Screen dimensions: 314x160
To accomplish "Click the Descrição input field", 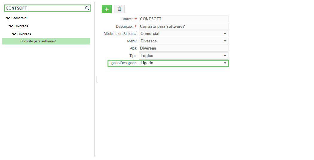I will coord(183,26).
